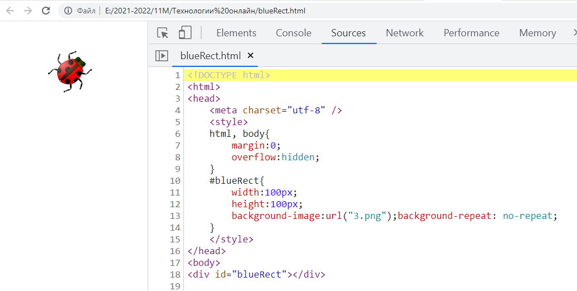Reload the blueRect.html page
Screen dimensions: 577x291
pyautogui.click(x=46, y=11)
